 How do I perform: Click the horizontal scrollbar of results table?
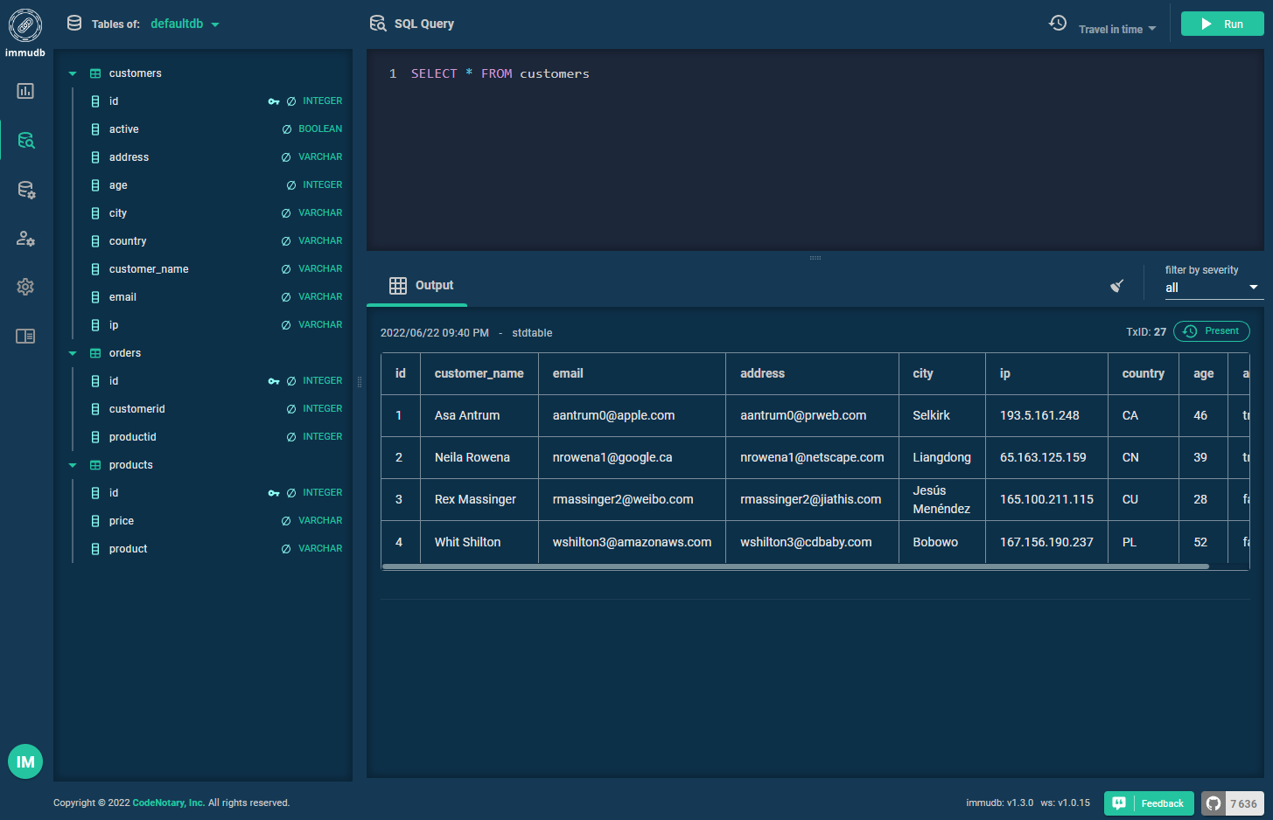point(795,566)
